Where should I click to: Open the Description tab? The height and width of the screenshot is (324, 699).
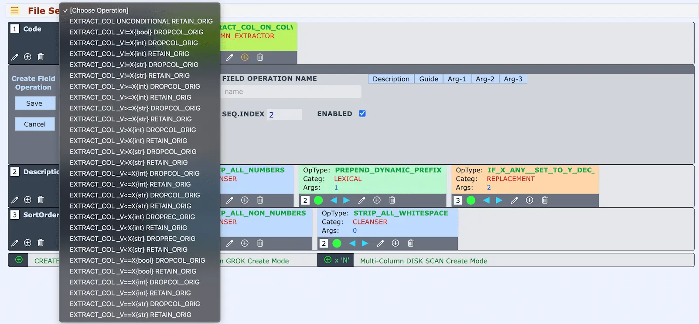tap(391, 79)
